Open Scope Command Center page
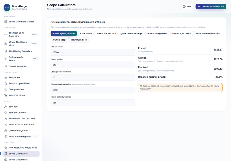This screenshot has width=231, height=161. 21,22
